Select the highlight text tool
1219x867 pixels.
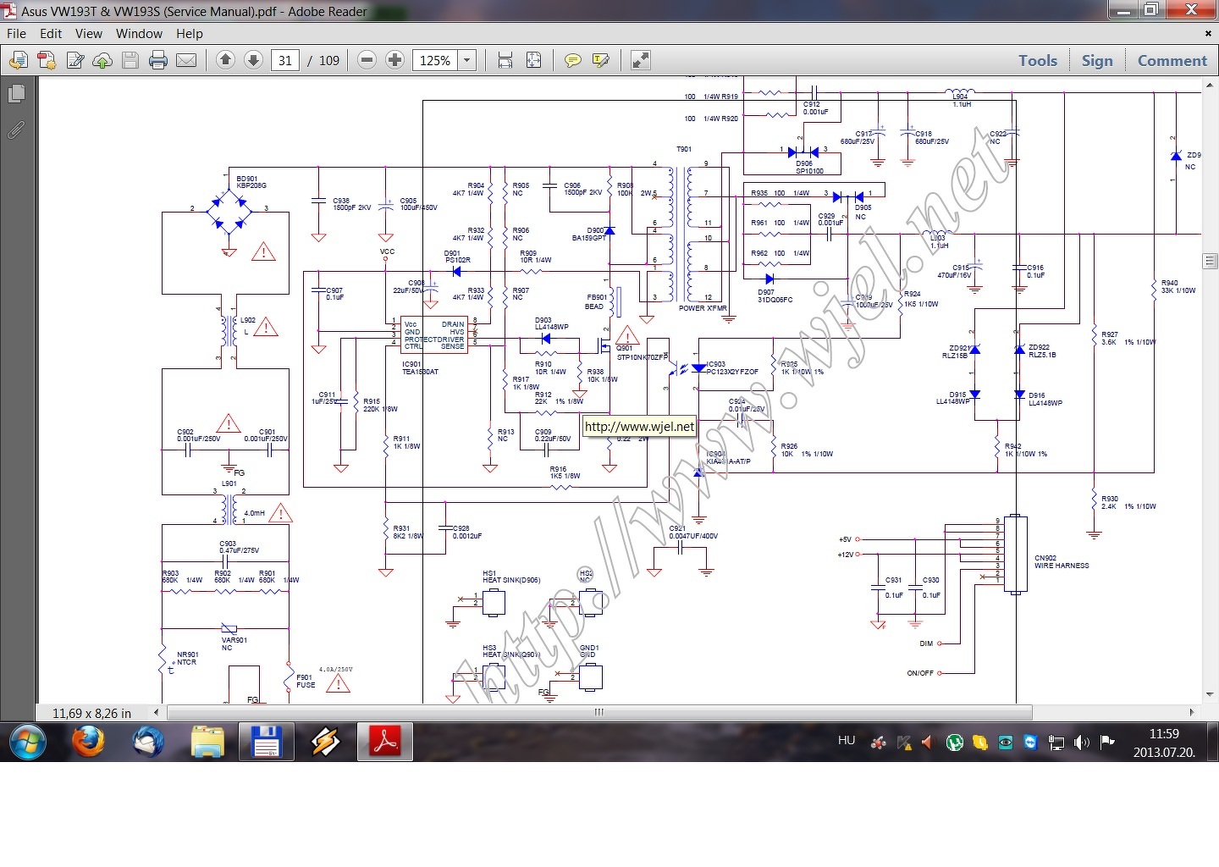601,60
